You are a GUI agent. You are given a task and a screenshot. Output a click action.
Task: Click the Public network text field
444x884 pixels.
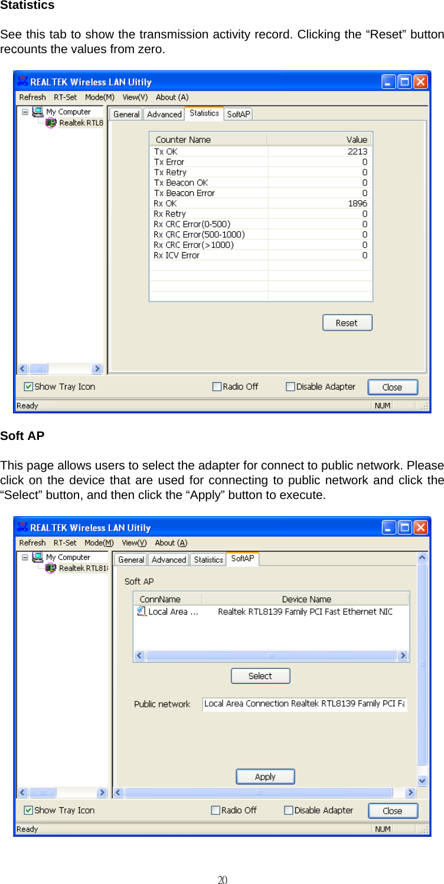(305, 704)
